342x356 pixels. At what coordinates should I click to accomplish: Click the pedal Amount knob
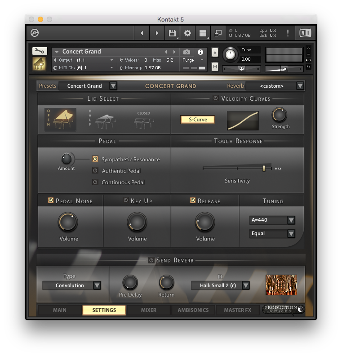click(x=67, y=159)
